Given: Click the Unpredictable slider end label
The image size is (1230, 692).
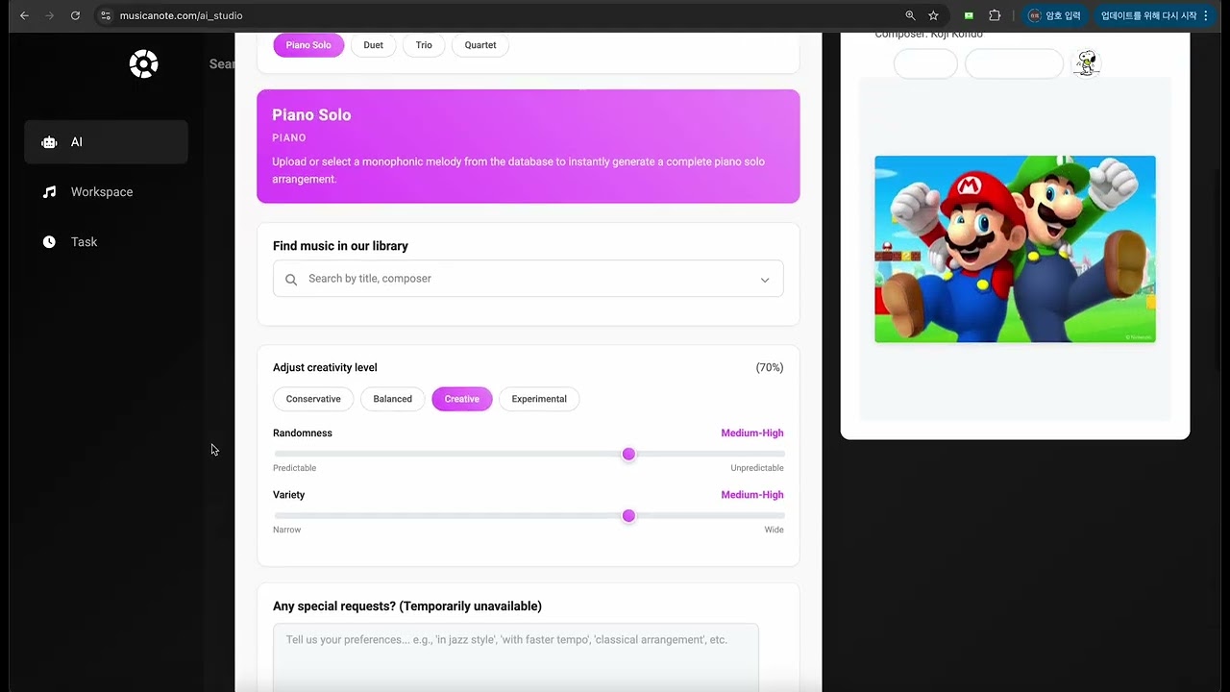Looking at the screenshot, I should pyautogui.click(x=757, y=468).
